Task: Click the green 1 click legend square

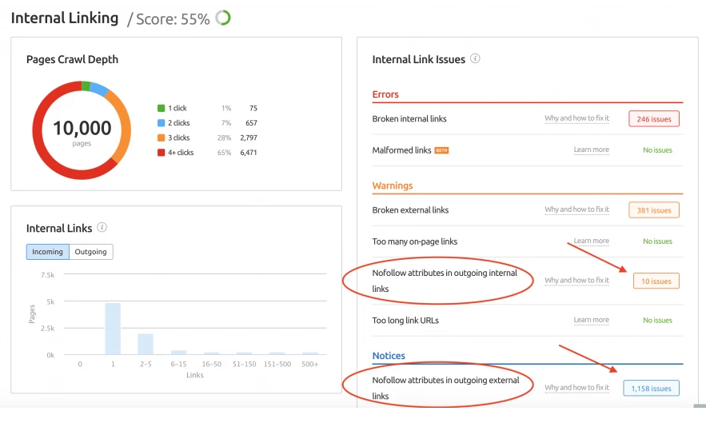Action: (x=161, y=108)
